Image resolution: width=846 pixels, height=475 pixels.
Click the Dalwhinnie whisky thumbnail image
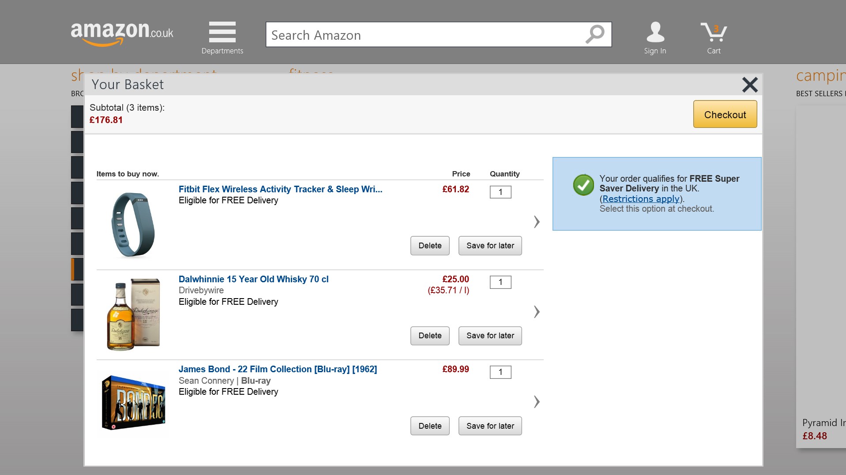132,314
